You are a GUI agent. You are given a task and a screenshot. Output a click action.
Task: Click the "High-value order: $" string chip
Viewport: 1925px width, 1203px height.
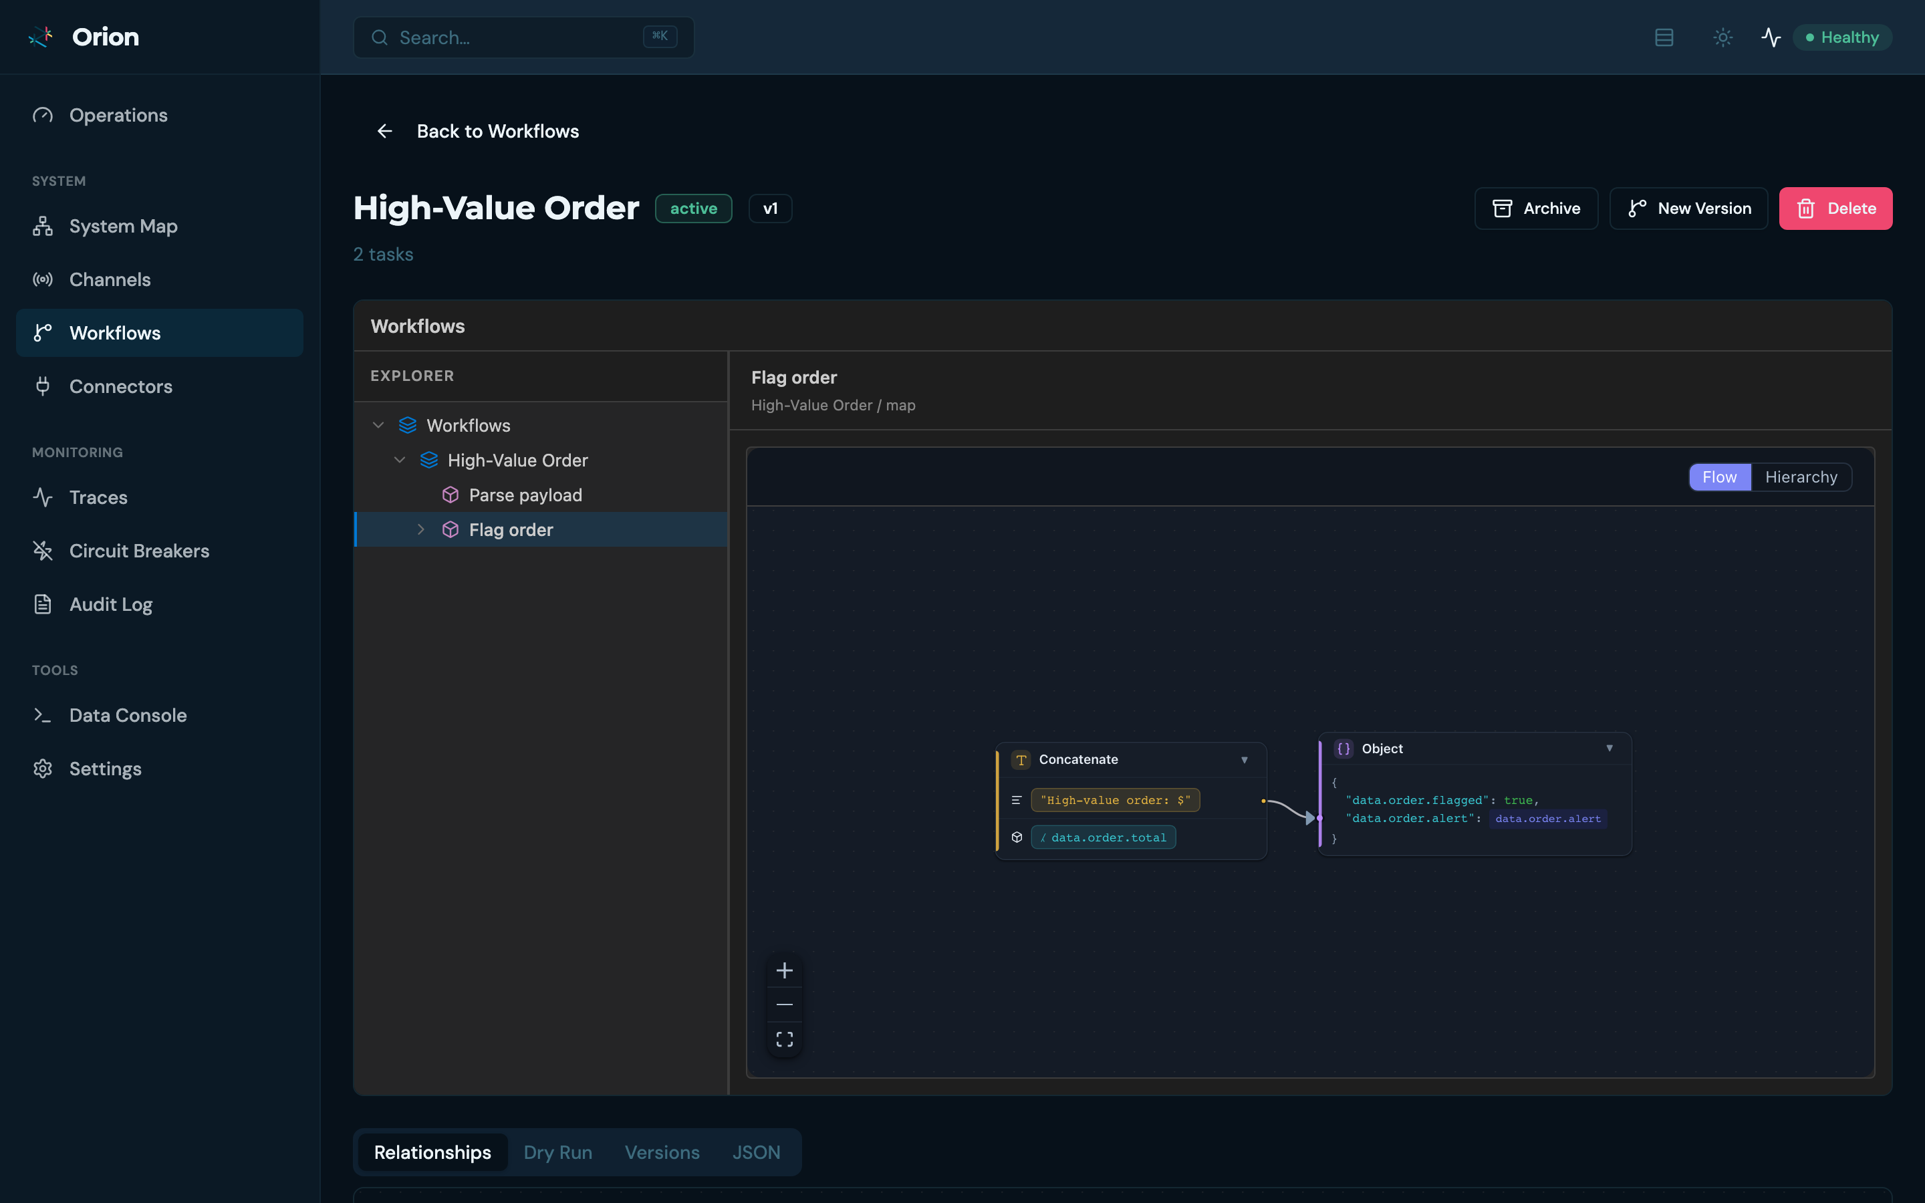(1115, 801)
